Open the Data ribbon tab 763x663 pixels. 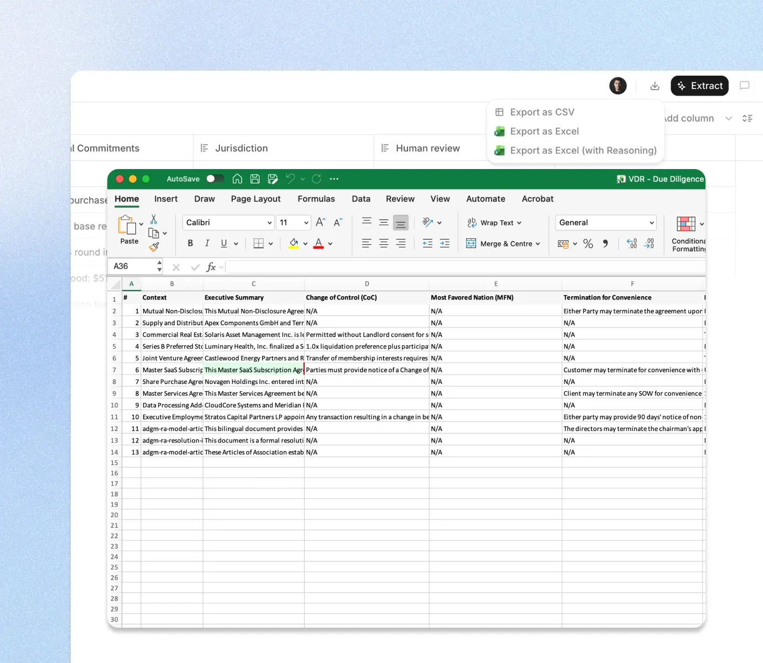tap(361, 199)
